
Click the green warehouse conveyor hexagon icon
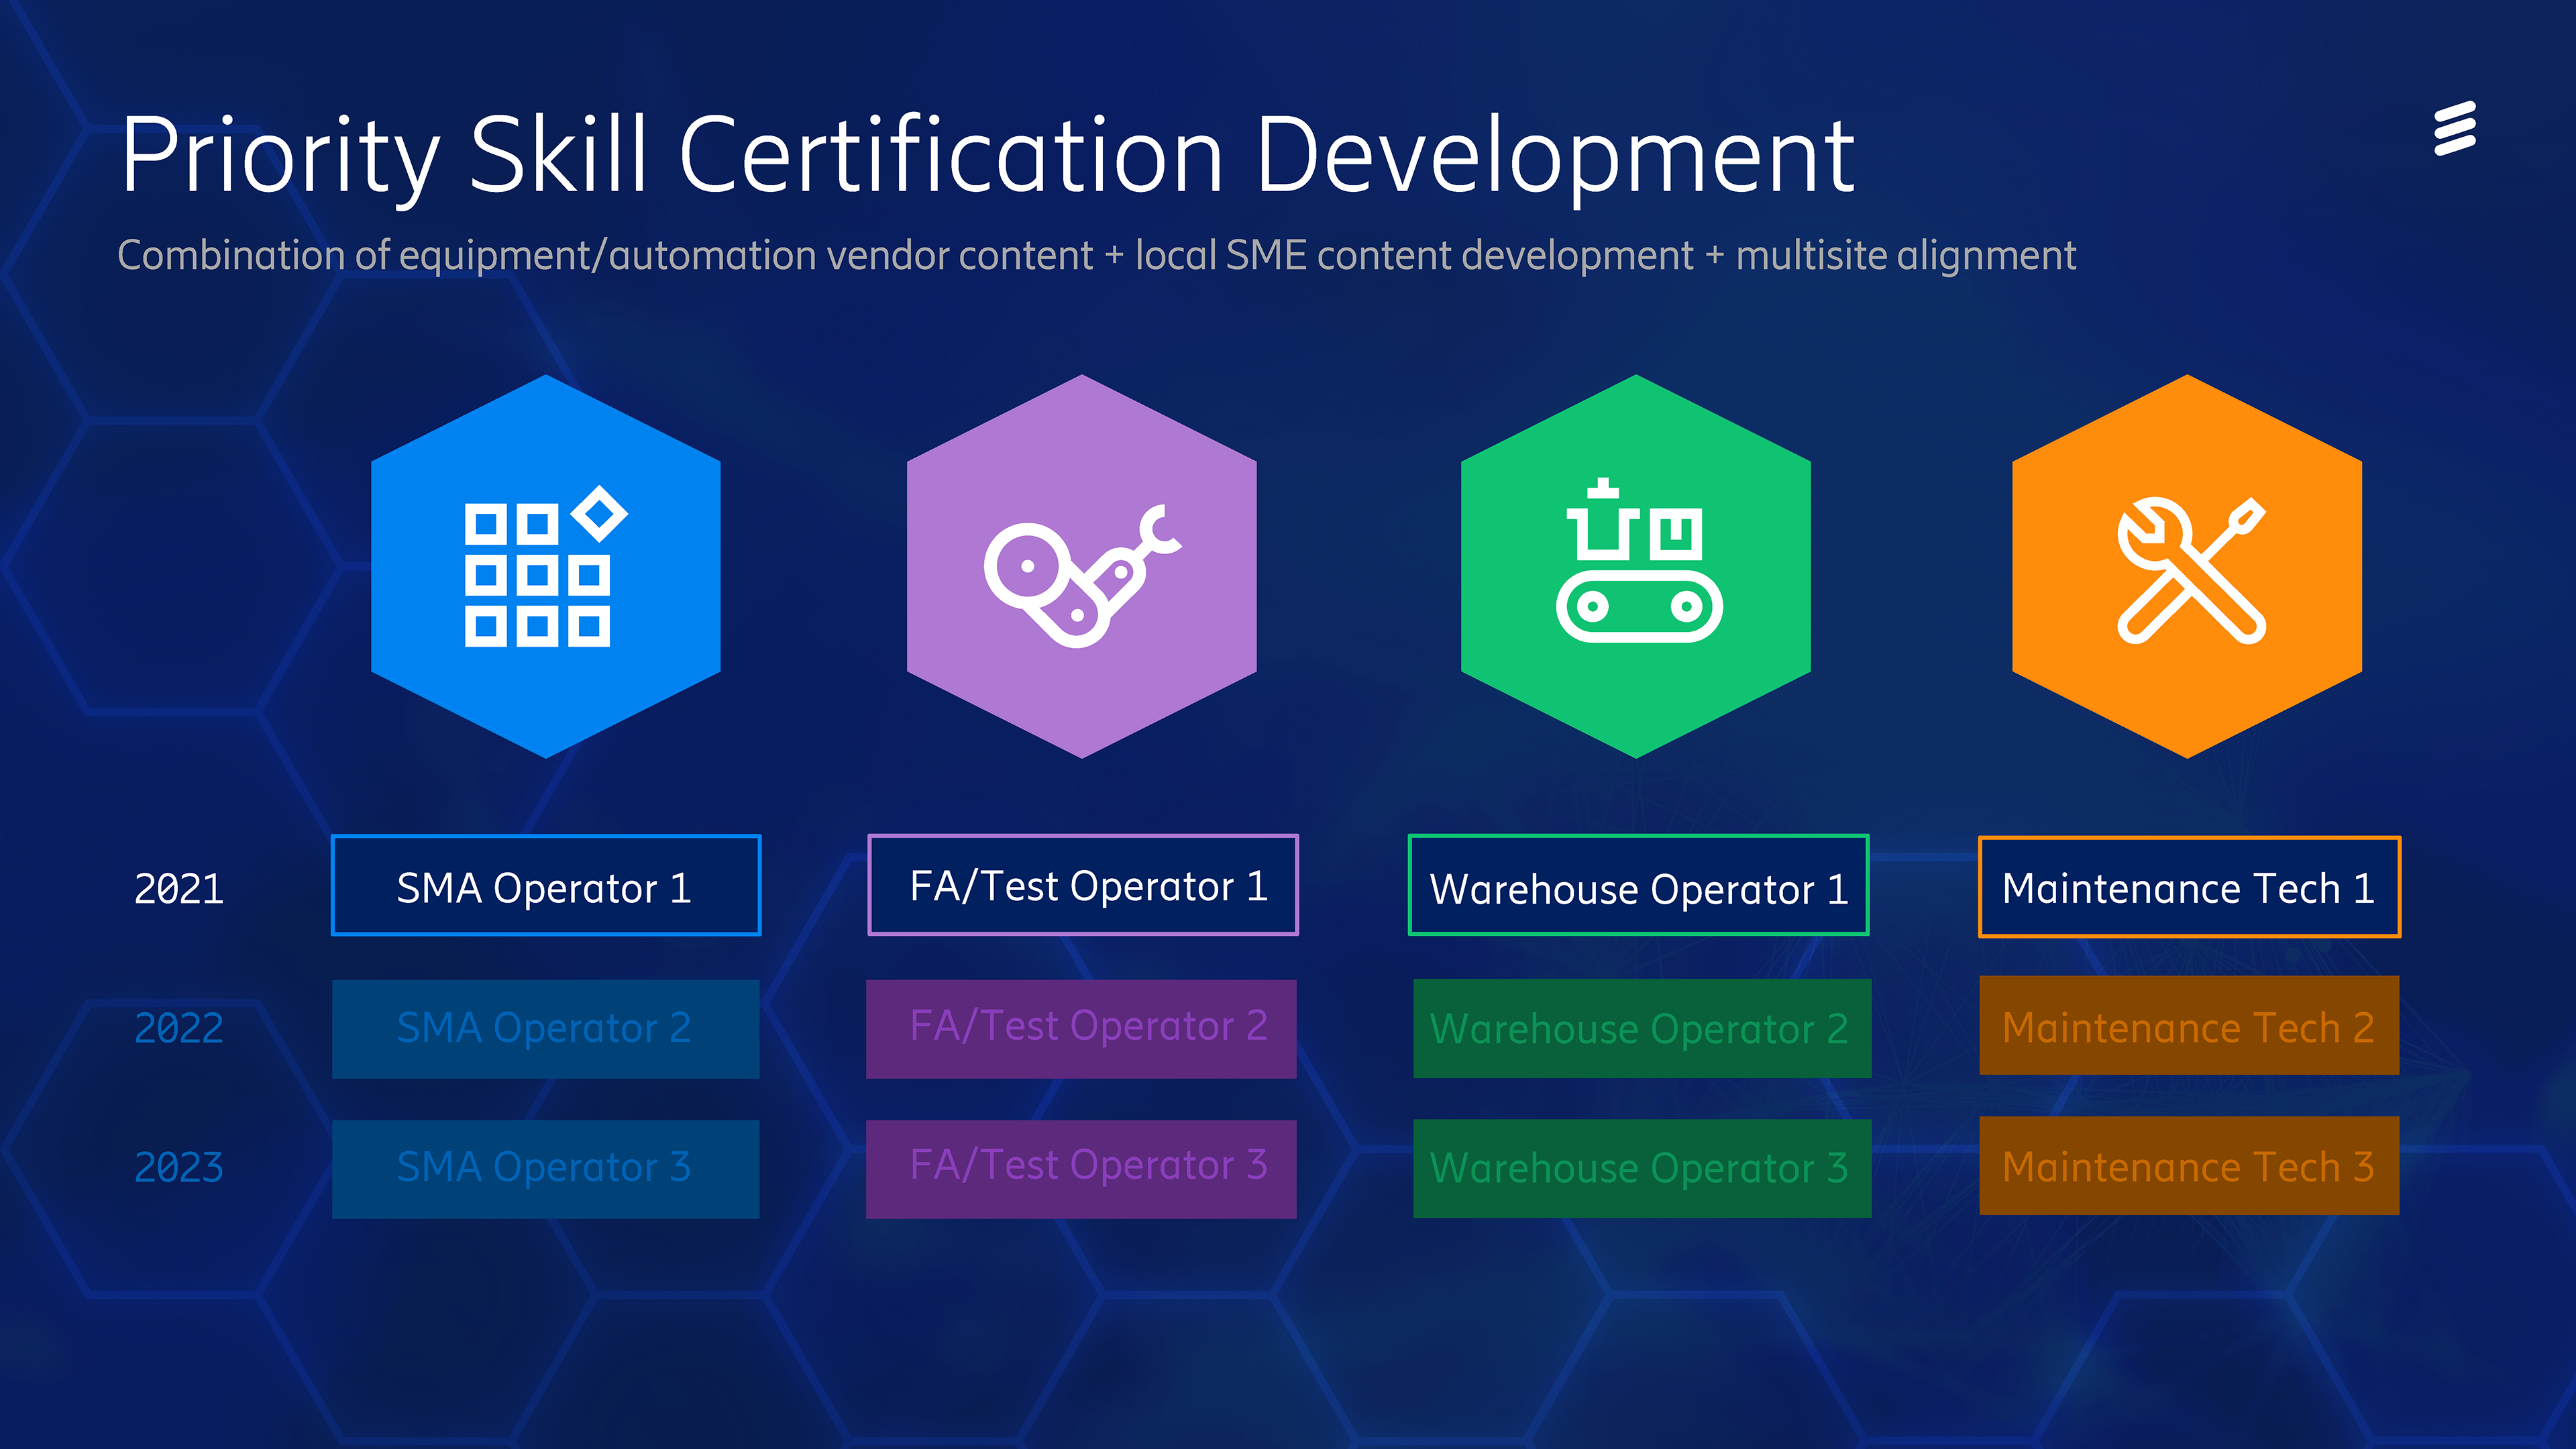point(1635,566)
